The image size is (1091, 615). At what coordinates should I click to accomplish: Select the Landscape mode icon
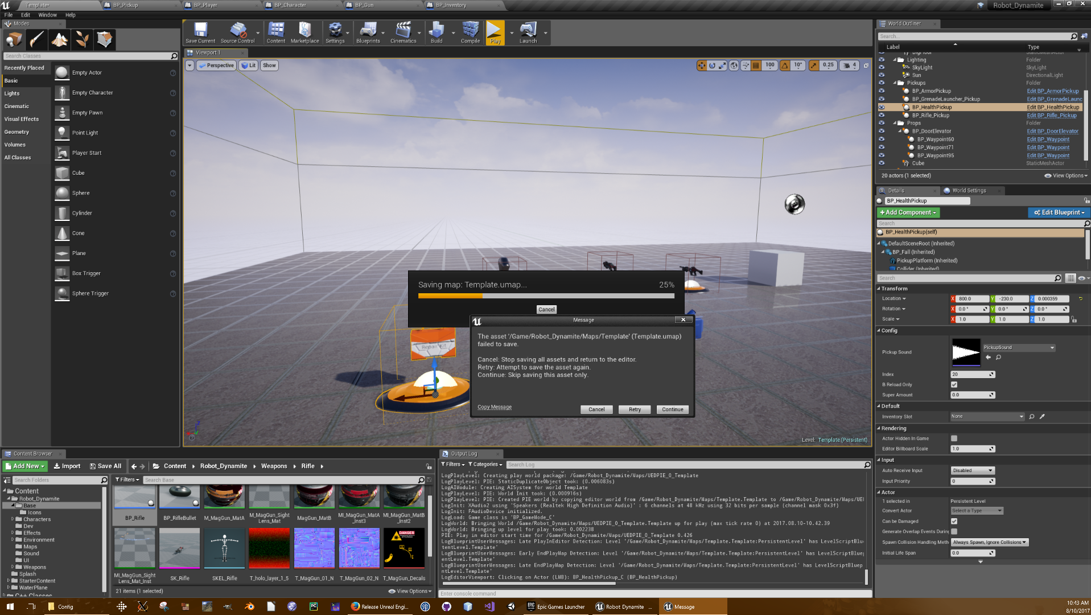59,39
